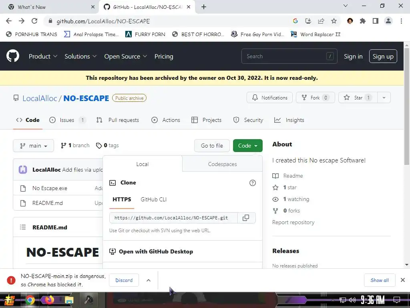Image resolution: width=410 pixels, height=308 pixels.
Task: Select the Codespaces tab in clone panel
Action: [222, 164]
